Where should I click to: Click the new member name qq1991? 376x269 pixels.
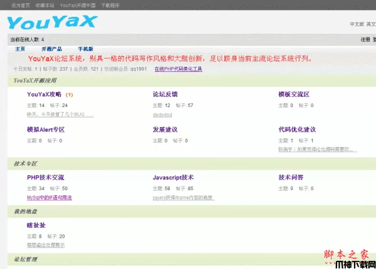click(138, 69)
